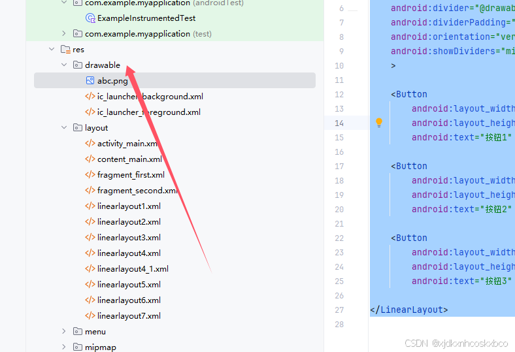Click the linearlayout3.xml file icon
515x352 pixels.
[90, 237]
